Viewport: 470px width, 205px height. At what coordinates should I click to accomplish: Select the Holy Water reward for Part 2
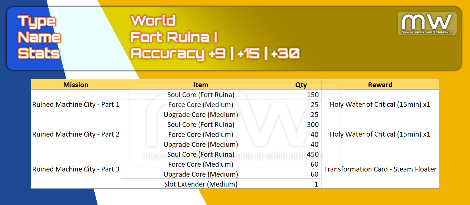pyautogui.click(x=380, y=134)
